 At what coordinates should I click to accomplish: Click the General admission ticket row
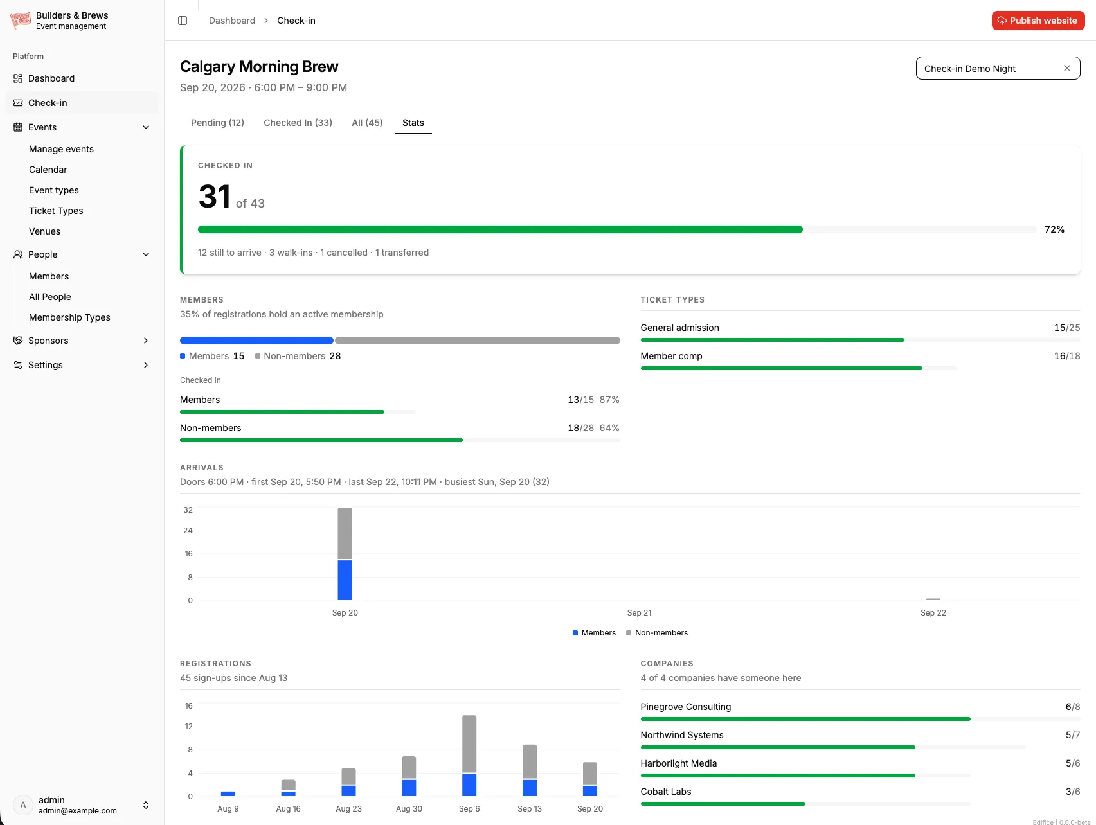[x=860, y=332]
